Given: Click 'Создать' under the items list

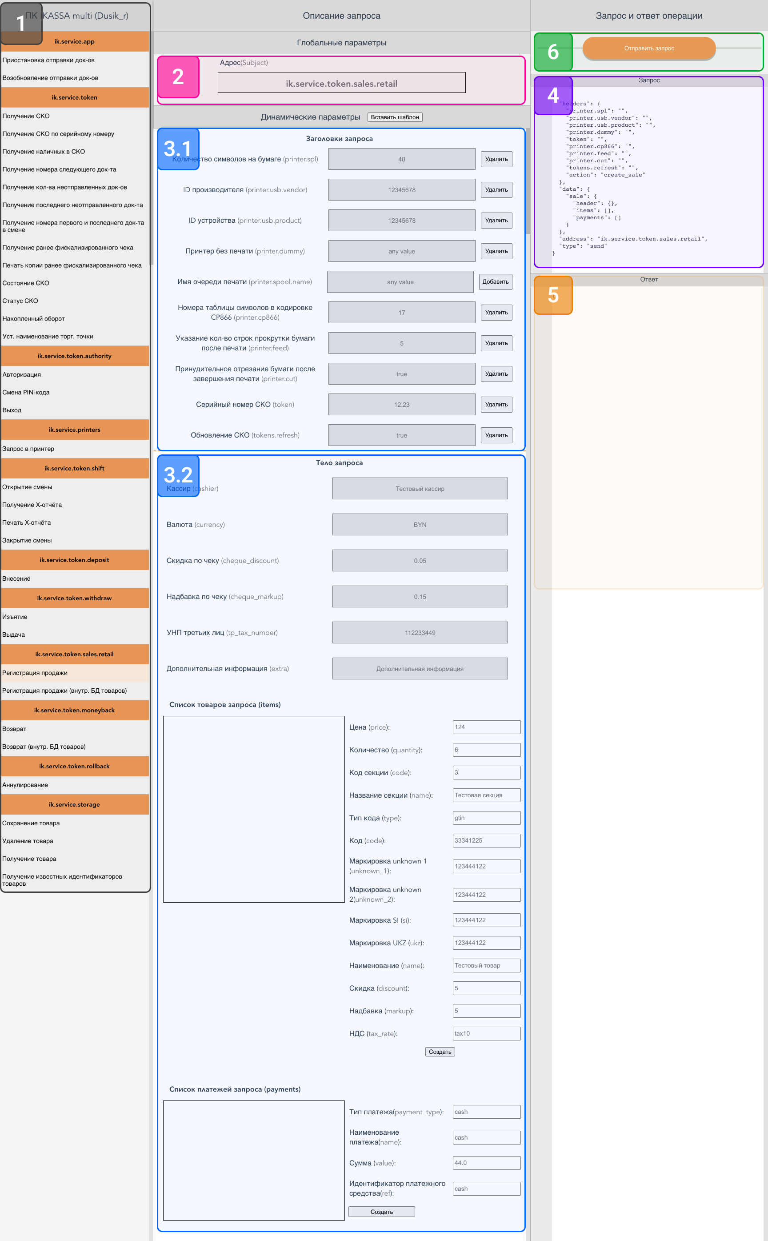Looking at the screenshot, I should 440,1052.
